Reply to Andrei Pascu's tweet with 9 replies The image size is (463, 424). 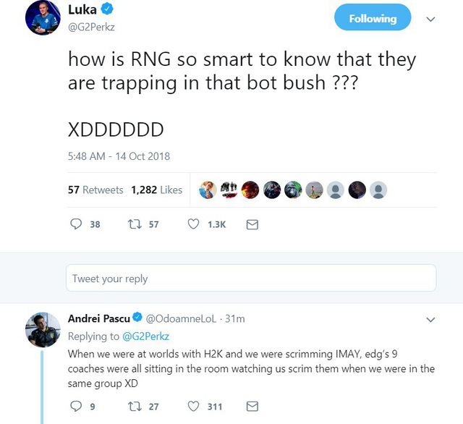coord(76,407)
